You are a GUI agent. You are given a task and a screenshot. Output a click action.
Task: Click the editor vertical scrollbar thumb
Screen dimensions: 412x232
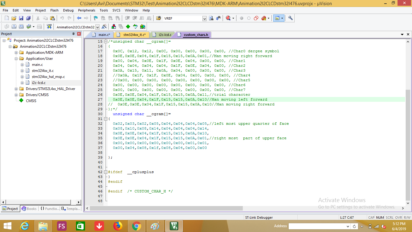point(408,145)
